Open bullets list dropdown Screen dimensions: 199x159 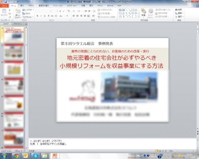75,11
